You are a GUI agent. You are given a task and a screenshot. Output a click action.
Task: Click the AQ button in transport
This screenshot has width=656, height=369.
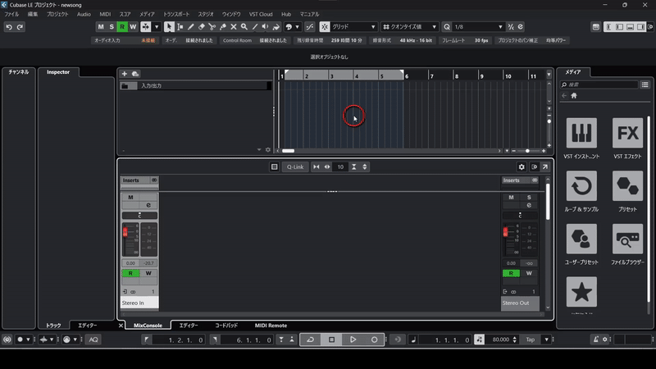[93, 339]
